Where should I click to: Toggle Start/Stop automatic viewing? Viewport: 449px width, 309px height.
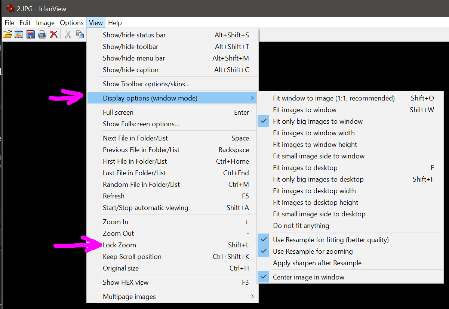(x=172, y=208)
